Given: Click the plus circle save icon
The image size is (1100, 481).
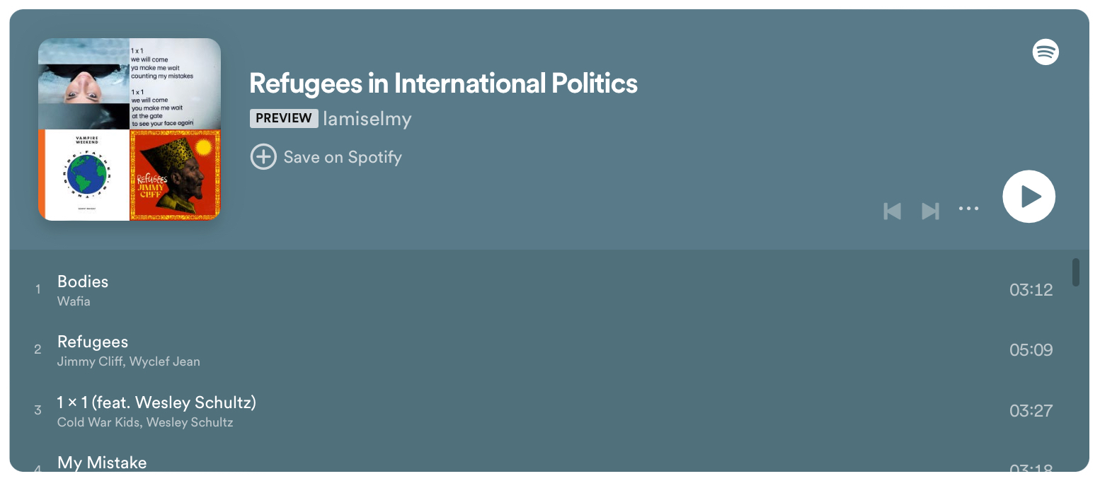Looking at the screenshot, I should pos(263,157).
